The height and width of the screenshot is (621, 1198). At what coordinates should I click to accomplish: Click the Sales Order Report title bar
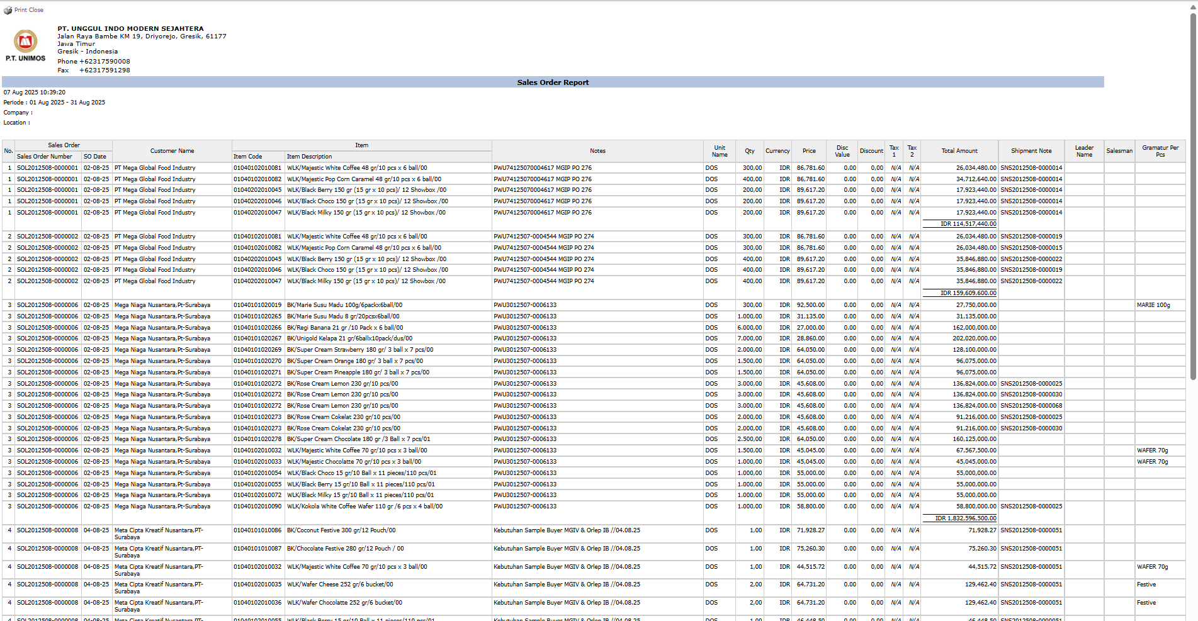point(553,82)
